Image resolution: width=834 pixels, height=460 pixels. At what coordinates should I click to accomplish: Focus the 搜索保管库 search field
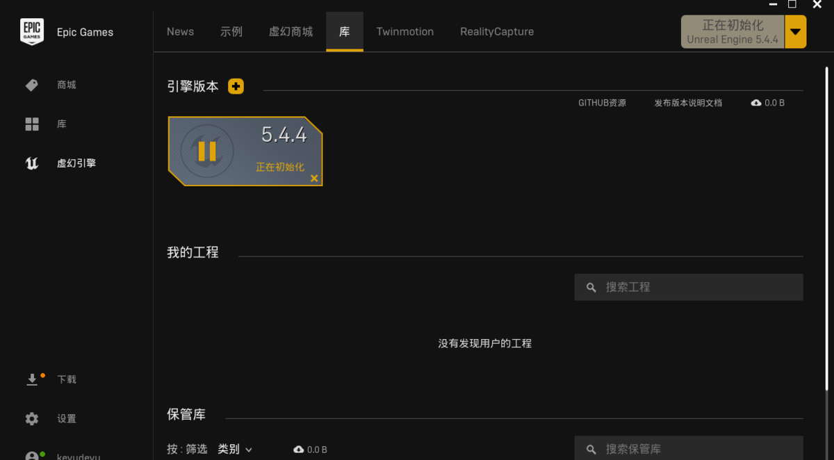click(x=689, y=448)
